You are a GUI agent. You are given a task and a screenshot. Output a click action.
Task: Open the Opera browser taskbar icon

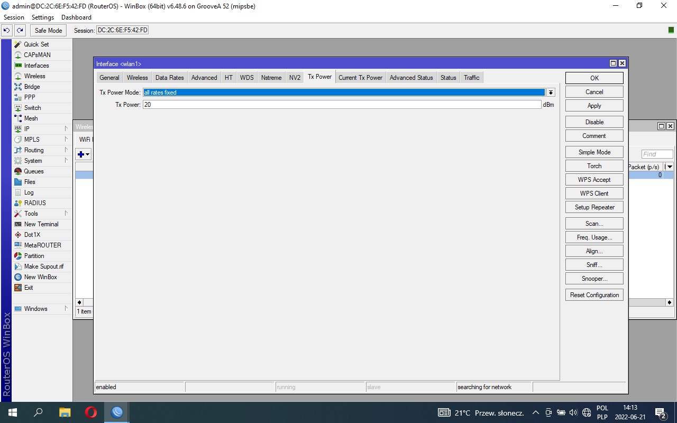[x=91, y=412]
